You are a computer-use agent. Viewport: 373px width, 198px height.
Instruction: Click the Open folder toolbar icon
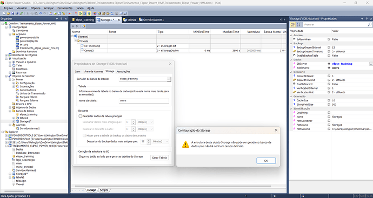click(x=8, y=13)
